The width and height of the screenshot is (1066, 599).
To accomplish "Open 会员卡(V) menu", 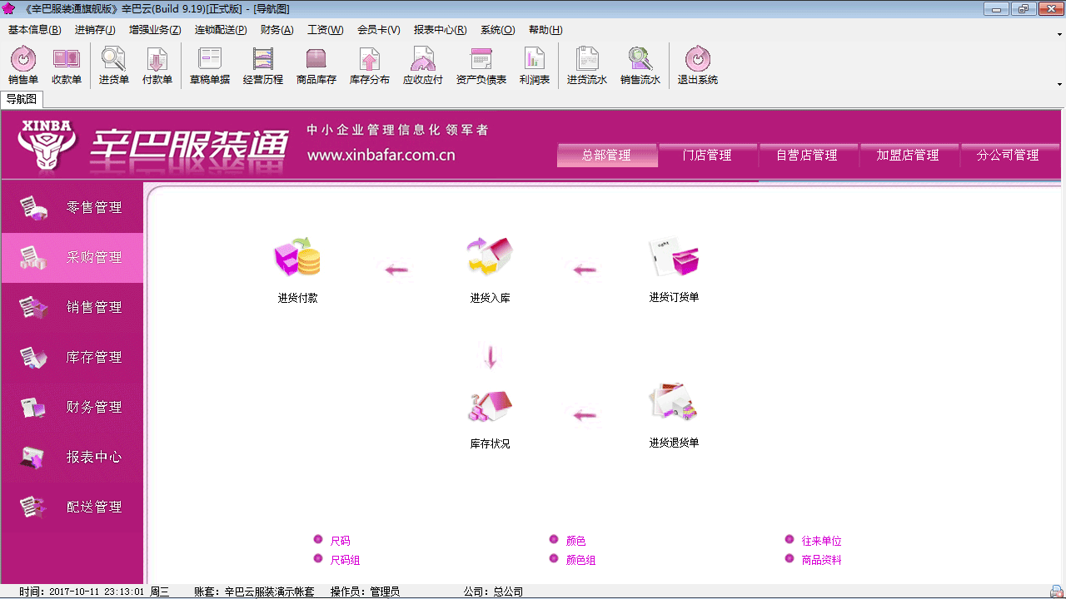I will tap(379, 30).
